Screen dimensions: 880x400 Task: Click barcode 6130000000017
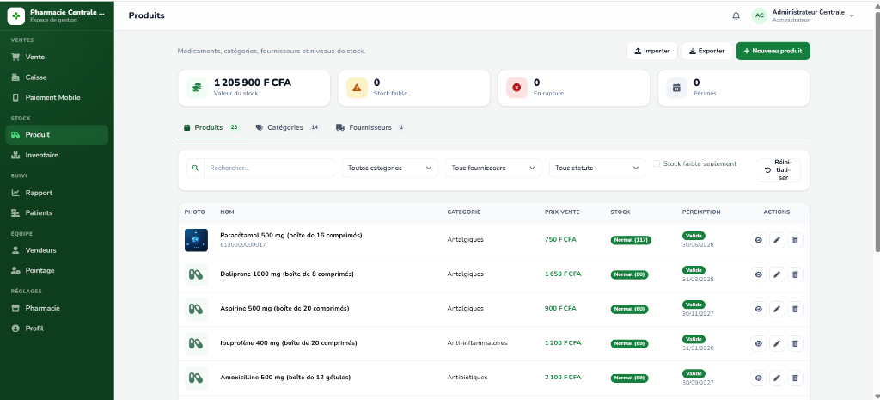243,245
